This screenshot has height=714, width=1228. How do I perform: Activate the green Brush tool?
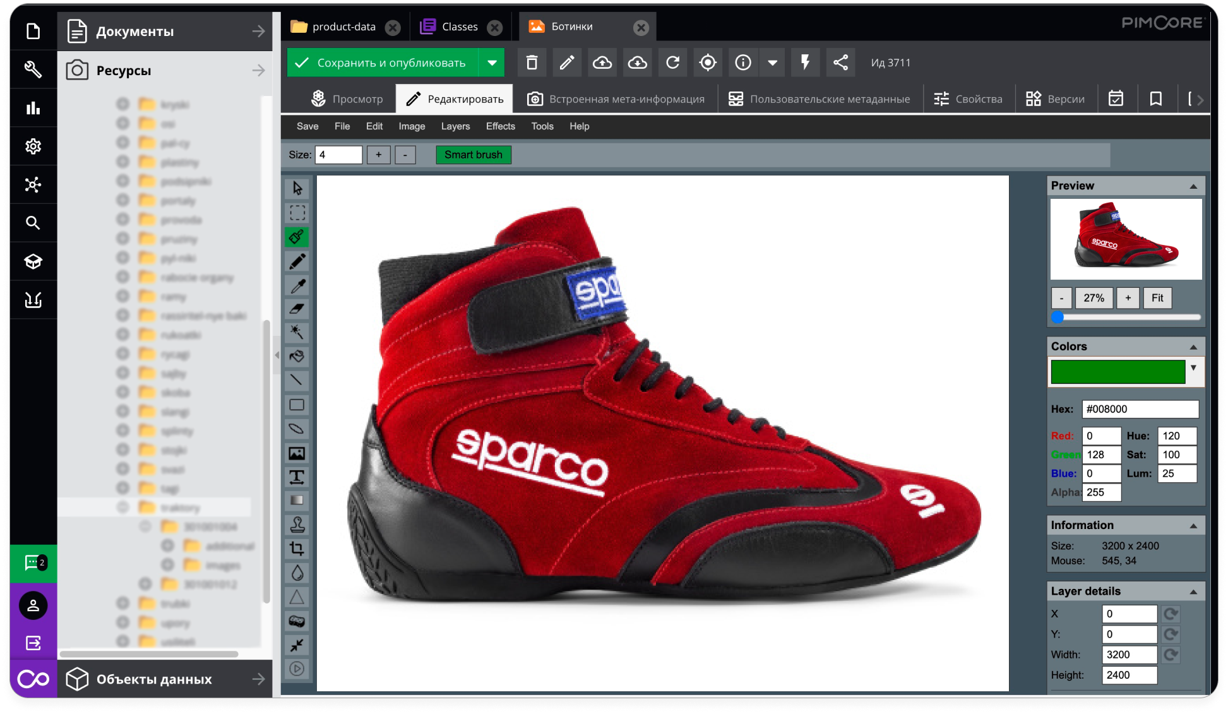click(x=297, y=237)
